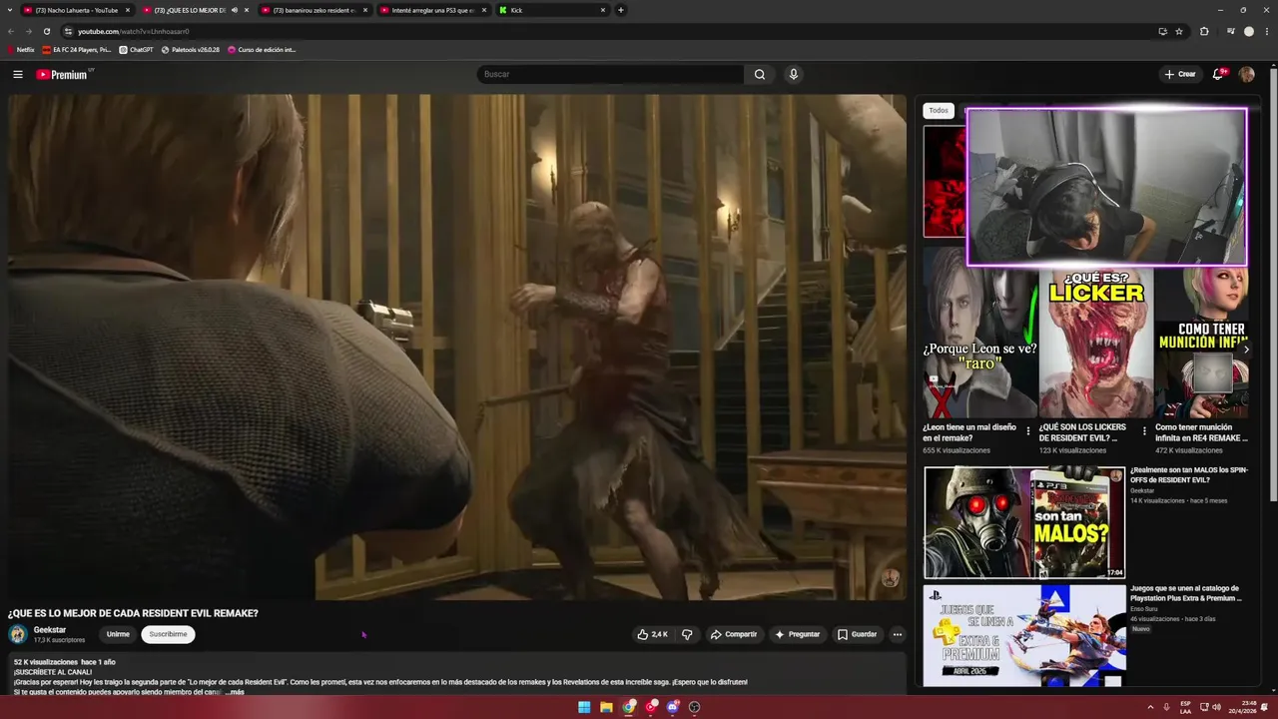Click the Preguntar button
Image resolution: width=1278 pixels, height=719 pixels.
(x=797, y=634)
